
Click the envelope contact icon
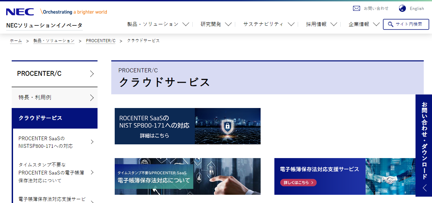click(x=356, y=8)
